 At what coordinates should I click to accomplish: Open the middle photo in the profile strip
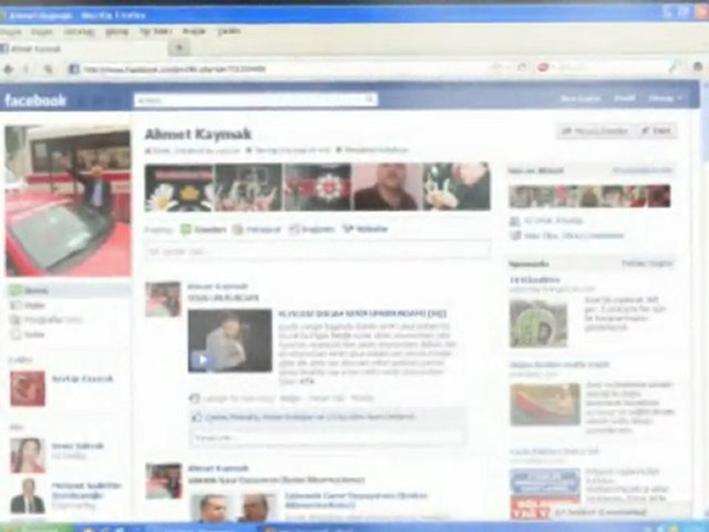coord(318,187)
